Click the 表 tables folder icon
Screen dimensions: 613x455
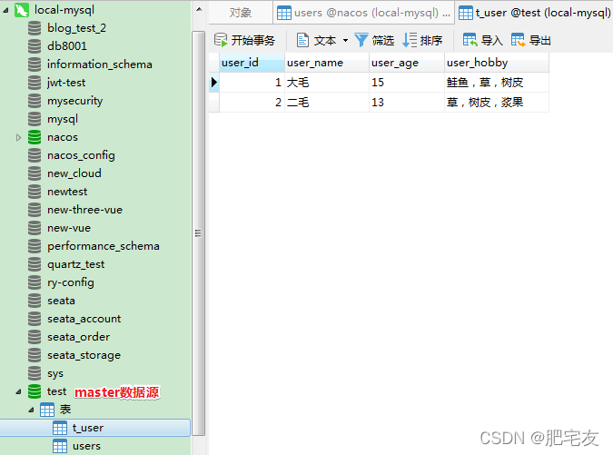click(47, 410)
